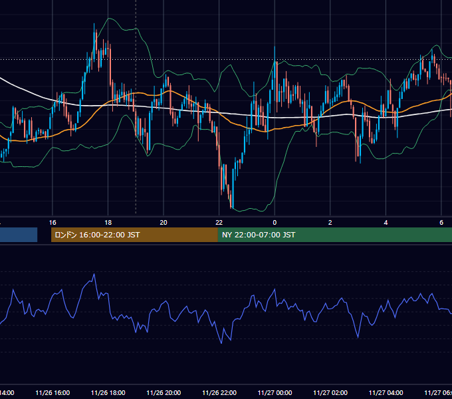
Task: Select the 18 hour label on price chart
Action: coord(108,223)
